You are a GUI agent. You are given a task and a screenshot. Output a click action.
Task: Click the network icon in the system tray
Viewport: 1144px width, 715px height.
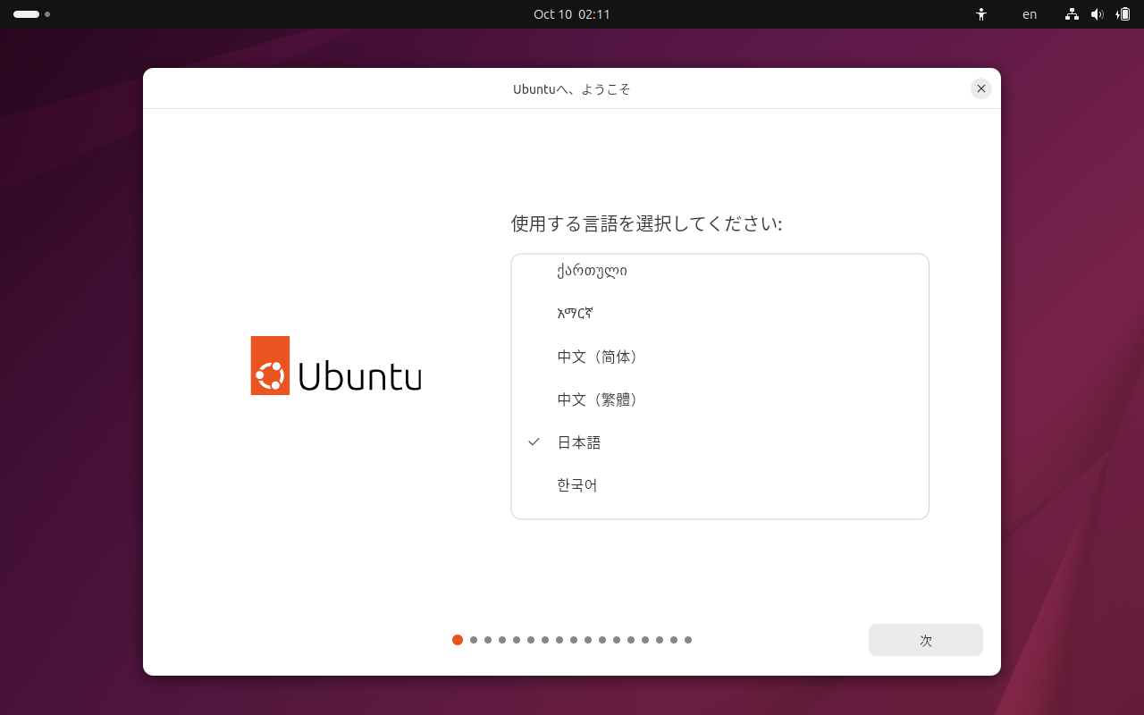point(1071,14)
